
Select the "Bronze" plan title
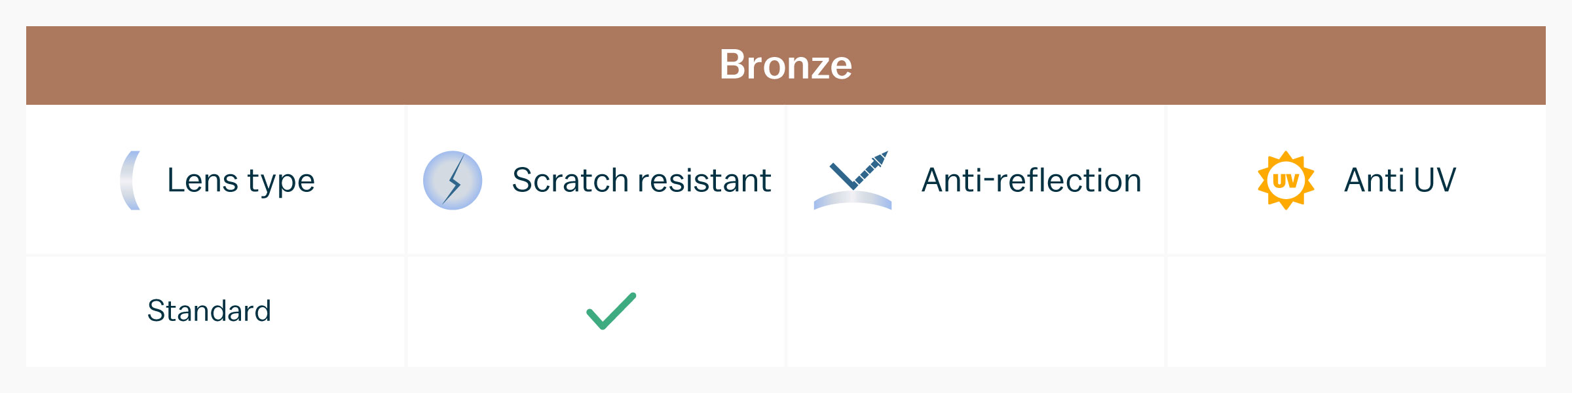pos(785,65)
